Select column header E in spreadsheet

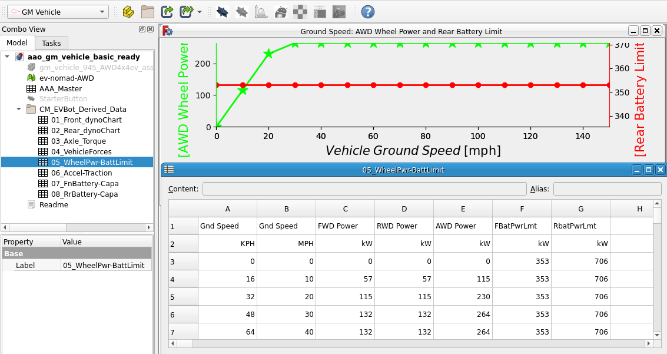[x=463, y=209]
